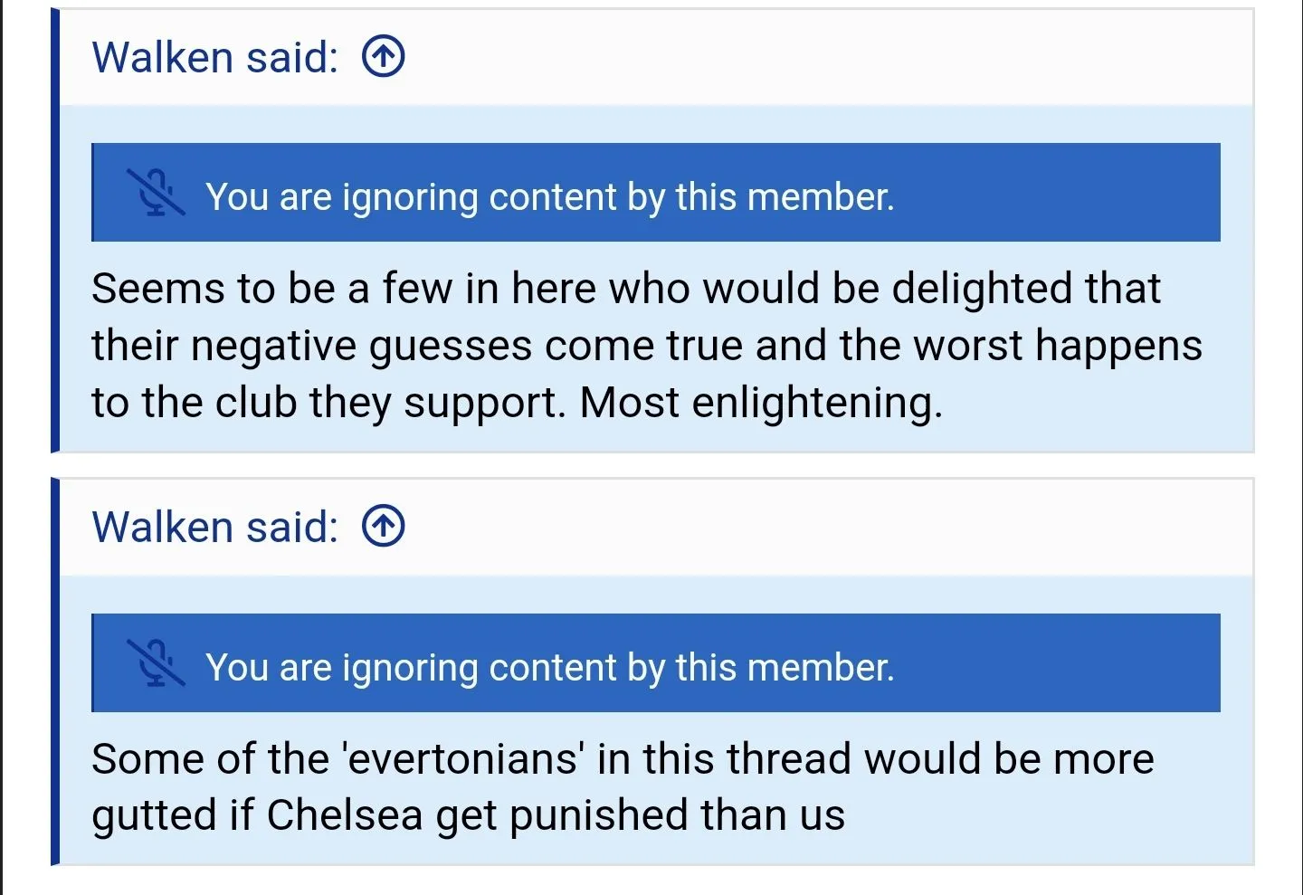This screenshot has height=895, width=1303.
Task: Jump to original post via first quote's arrow icon
Action: [x=383, y=57]
